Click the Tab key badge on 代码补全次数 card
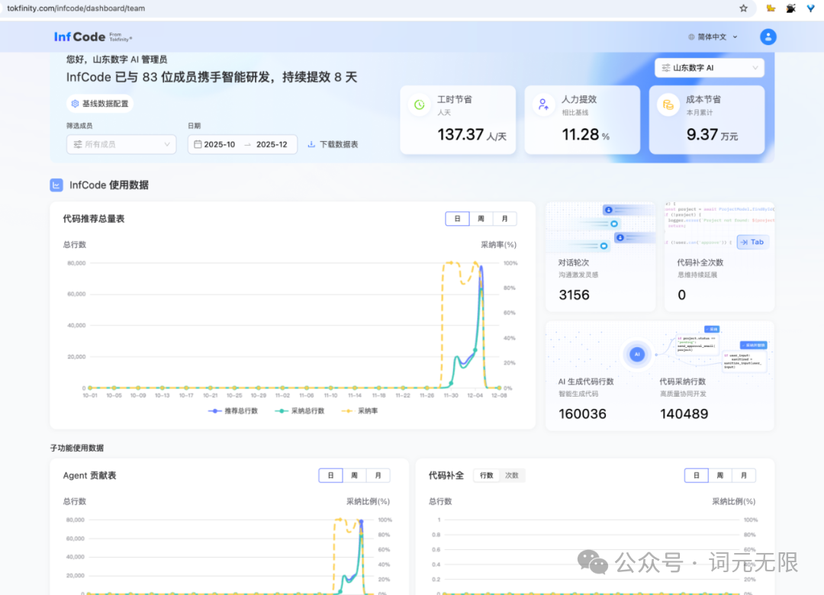824x595 pixels. [x=752, y=242]
